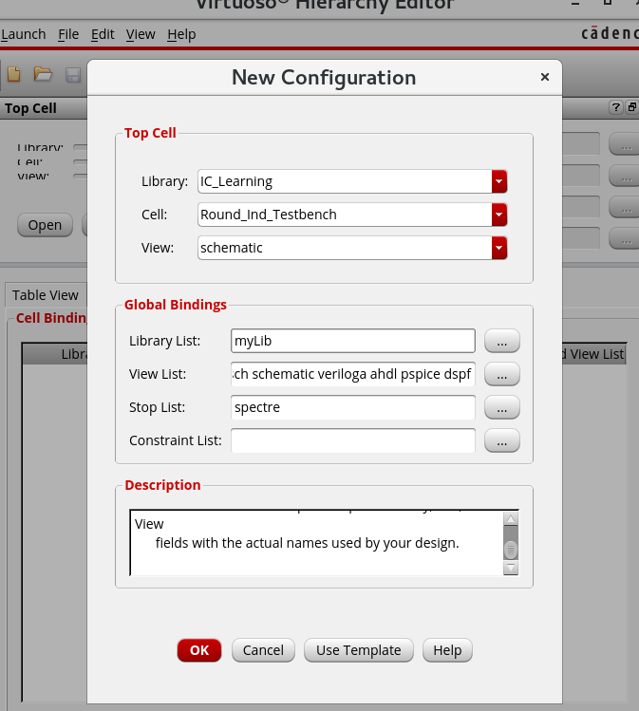Click the Use Template button
This screenshot has width=639, height=711.
(358, 650)
